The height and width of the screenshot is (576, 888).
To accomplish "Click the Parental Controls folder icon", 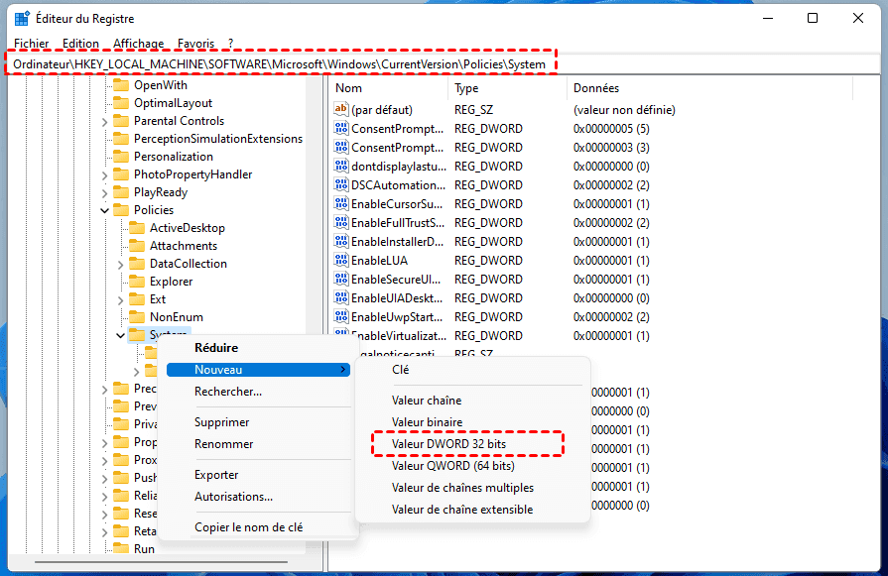I will (121, 121).
